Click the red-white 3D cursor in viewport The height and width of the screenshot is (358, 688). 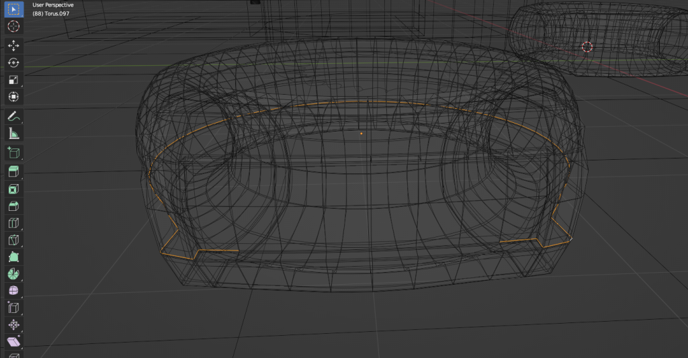[587, 46]
